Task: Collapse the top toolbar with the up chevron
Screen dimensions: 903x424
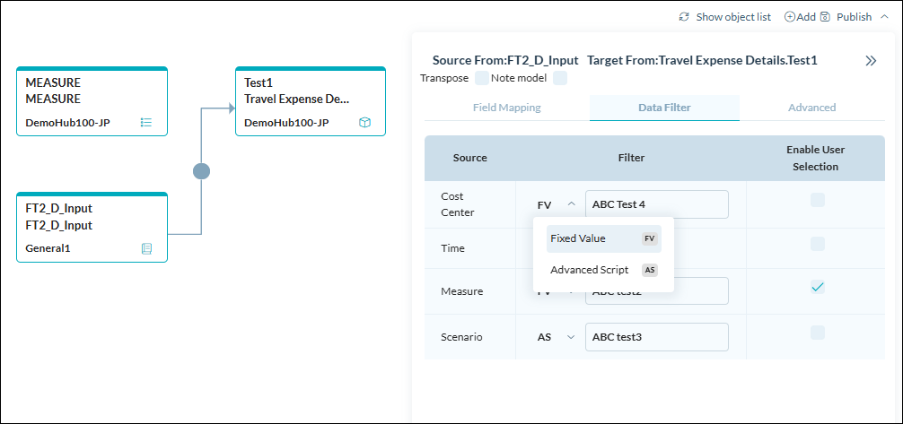Action: (x=884, y=17)
